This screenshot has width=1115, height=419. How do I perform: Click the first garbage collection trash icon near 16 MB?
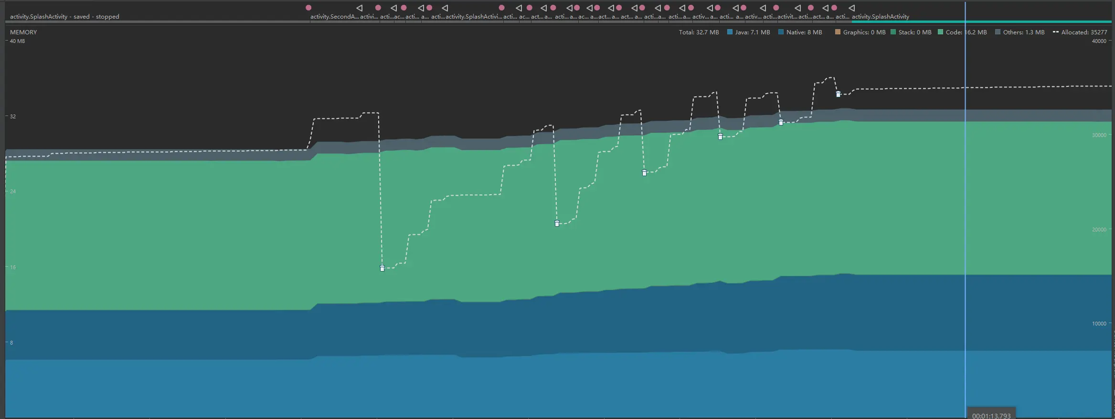(382, 268)
